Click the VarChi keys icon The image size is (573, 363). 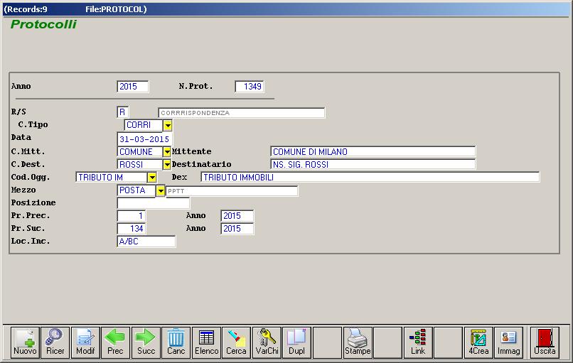coord(267,342)
